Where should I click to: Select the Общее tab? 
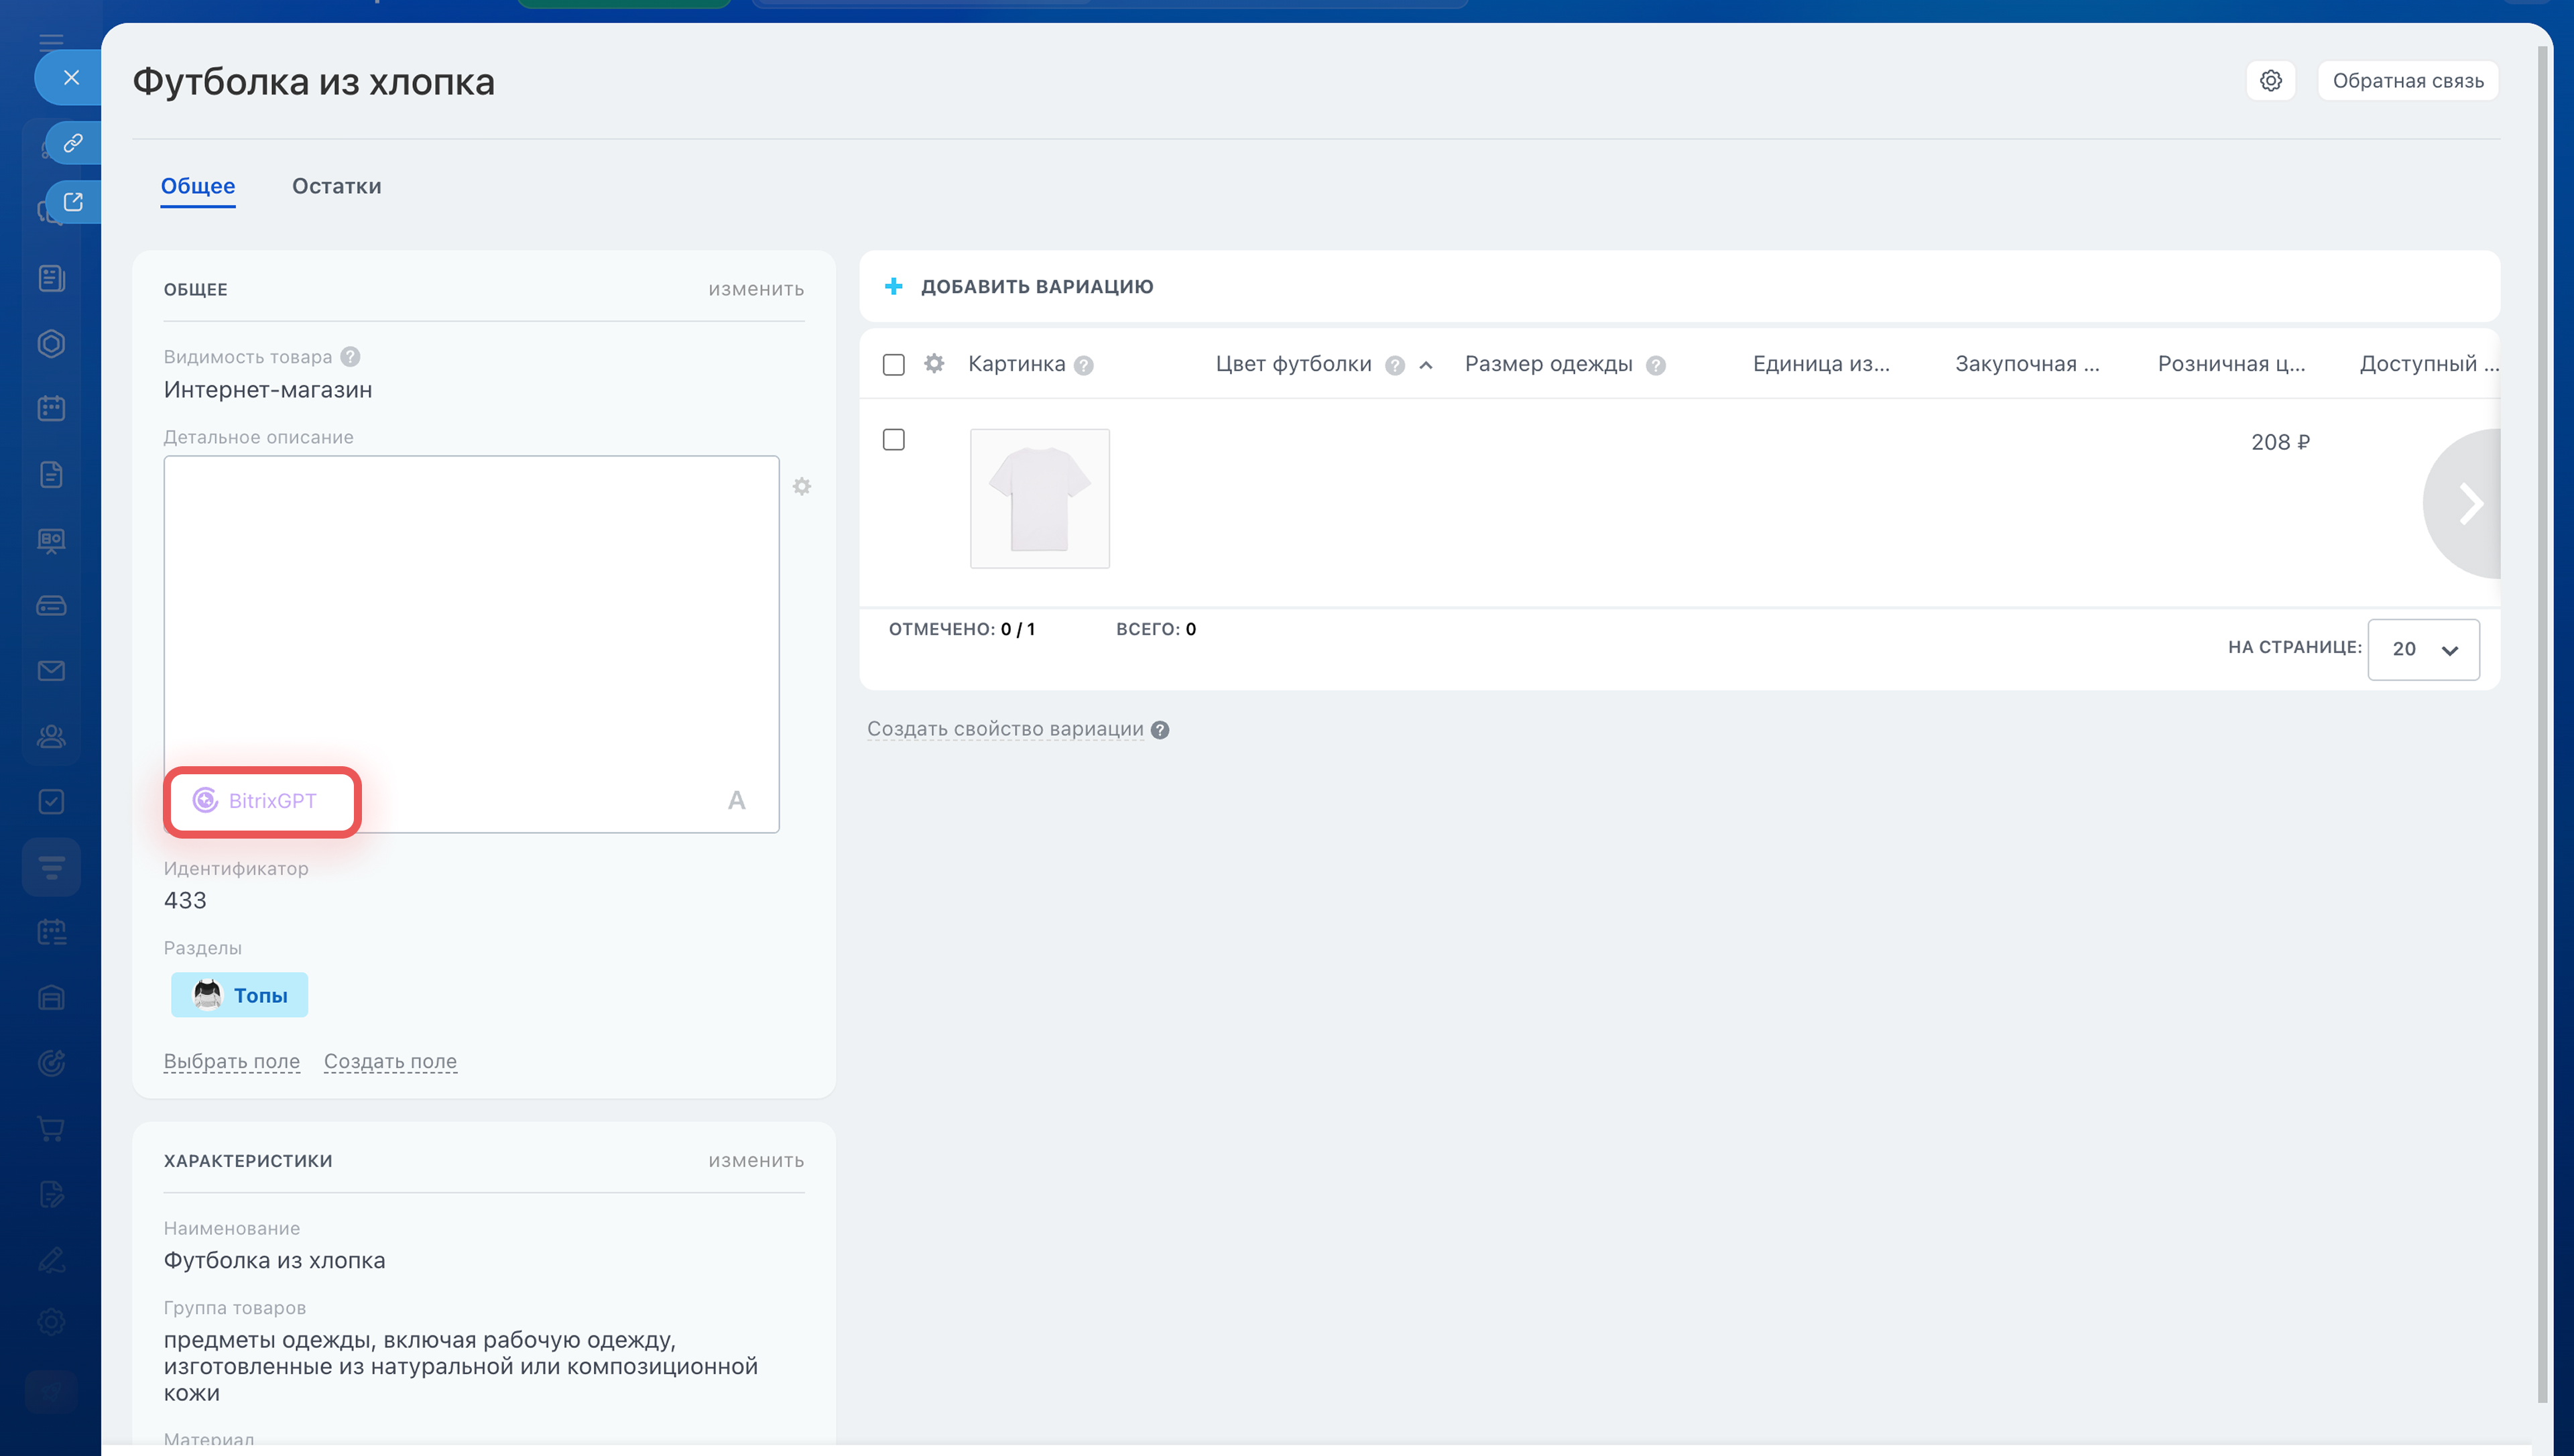(x=198, y=186)
